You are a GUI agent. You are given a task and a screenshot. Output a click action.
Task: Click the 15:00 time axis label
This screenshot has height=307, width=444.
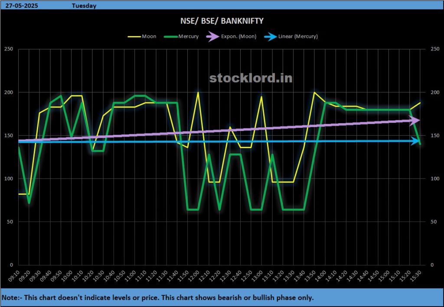[x=384, y=276]
